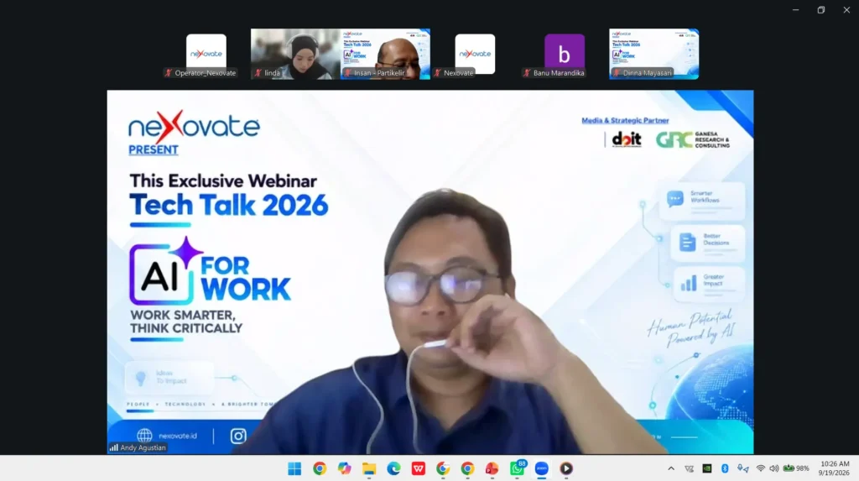Open the media player taskbar icon
This screenshot has width=859, height=481.
pos(566,468)
